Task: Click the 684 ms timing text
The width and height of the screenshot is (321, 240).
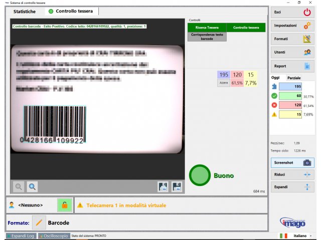Action: [259, 191]
